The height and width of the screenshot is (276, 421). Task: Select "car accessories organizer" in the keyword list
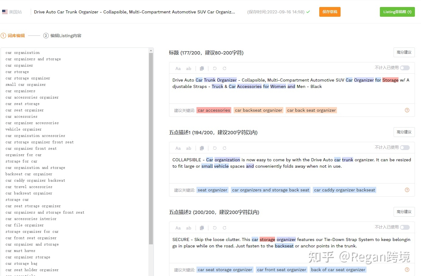pos(32,97)
